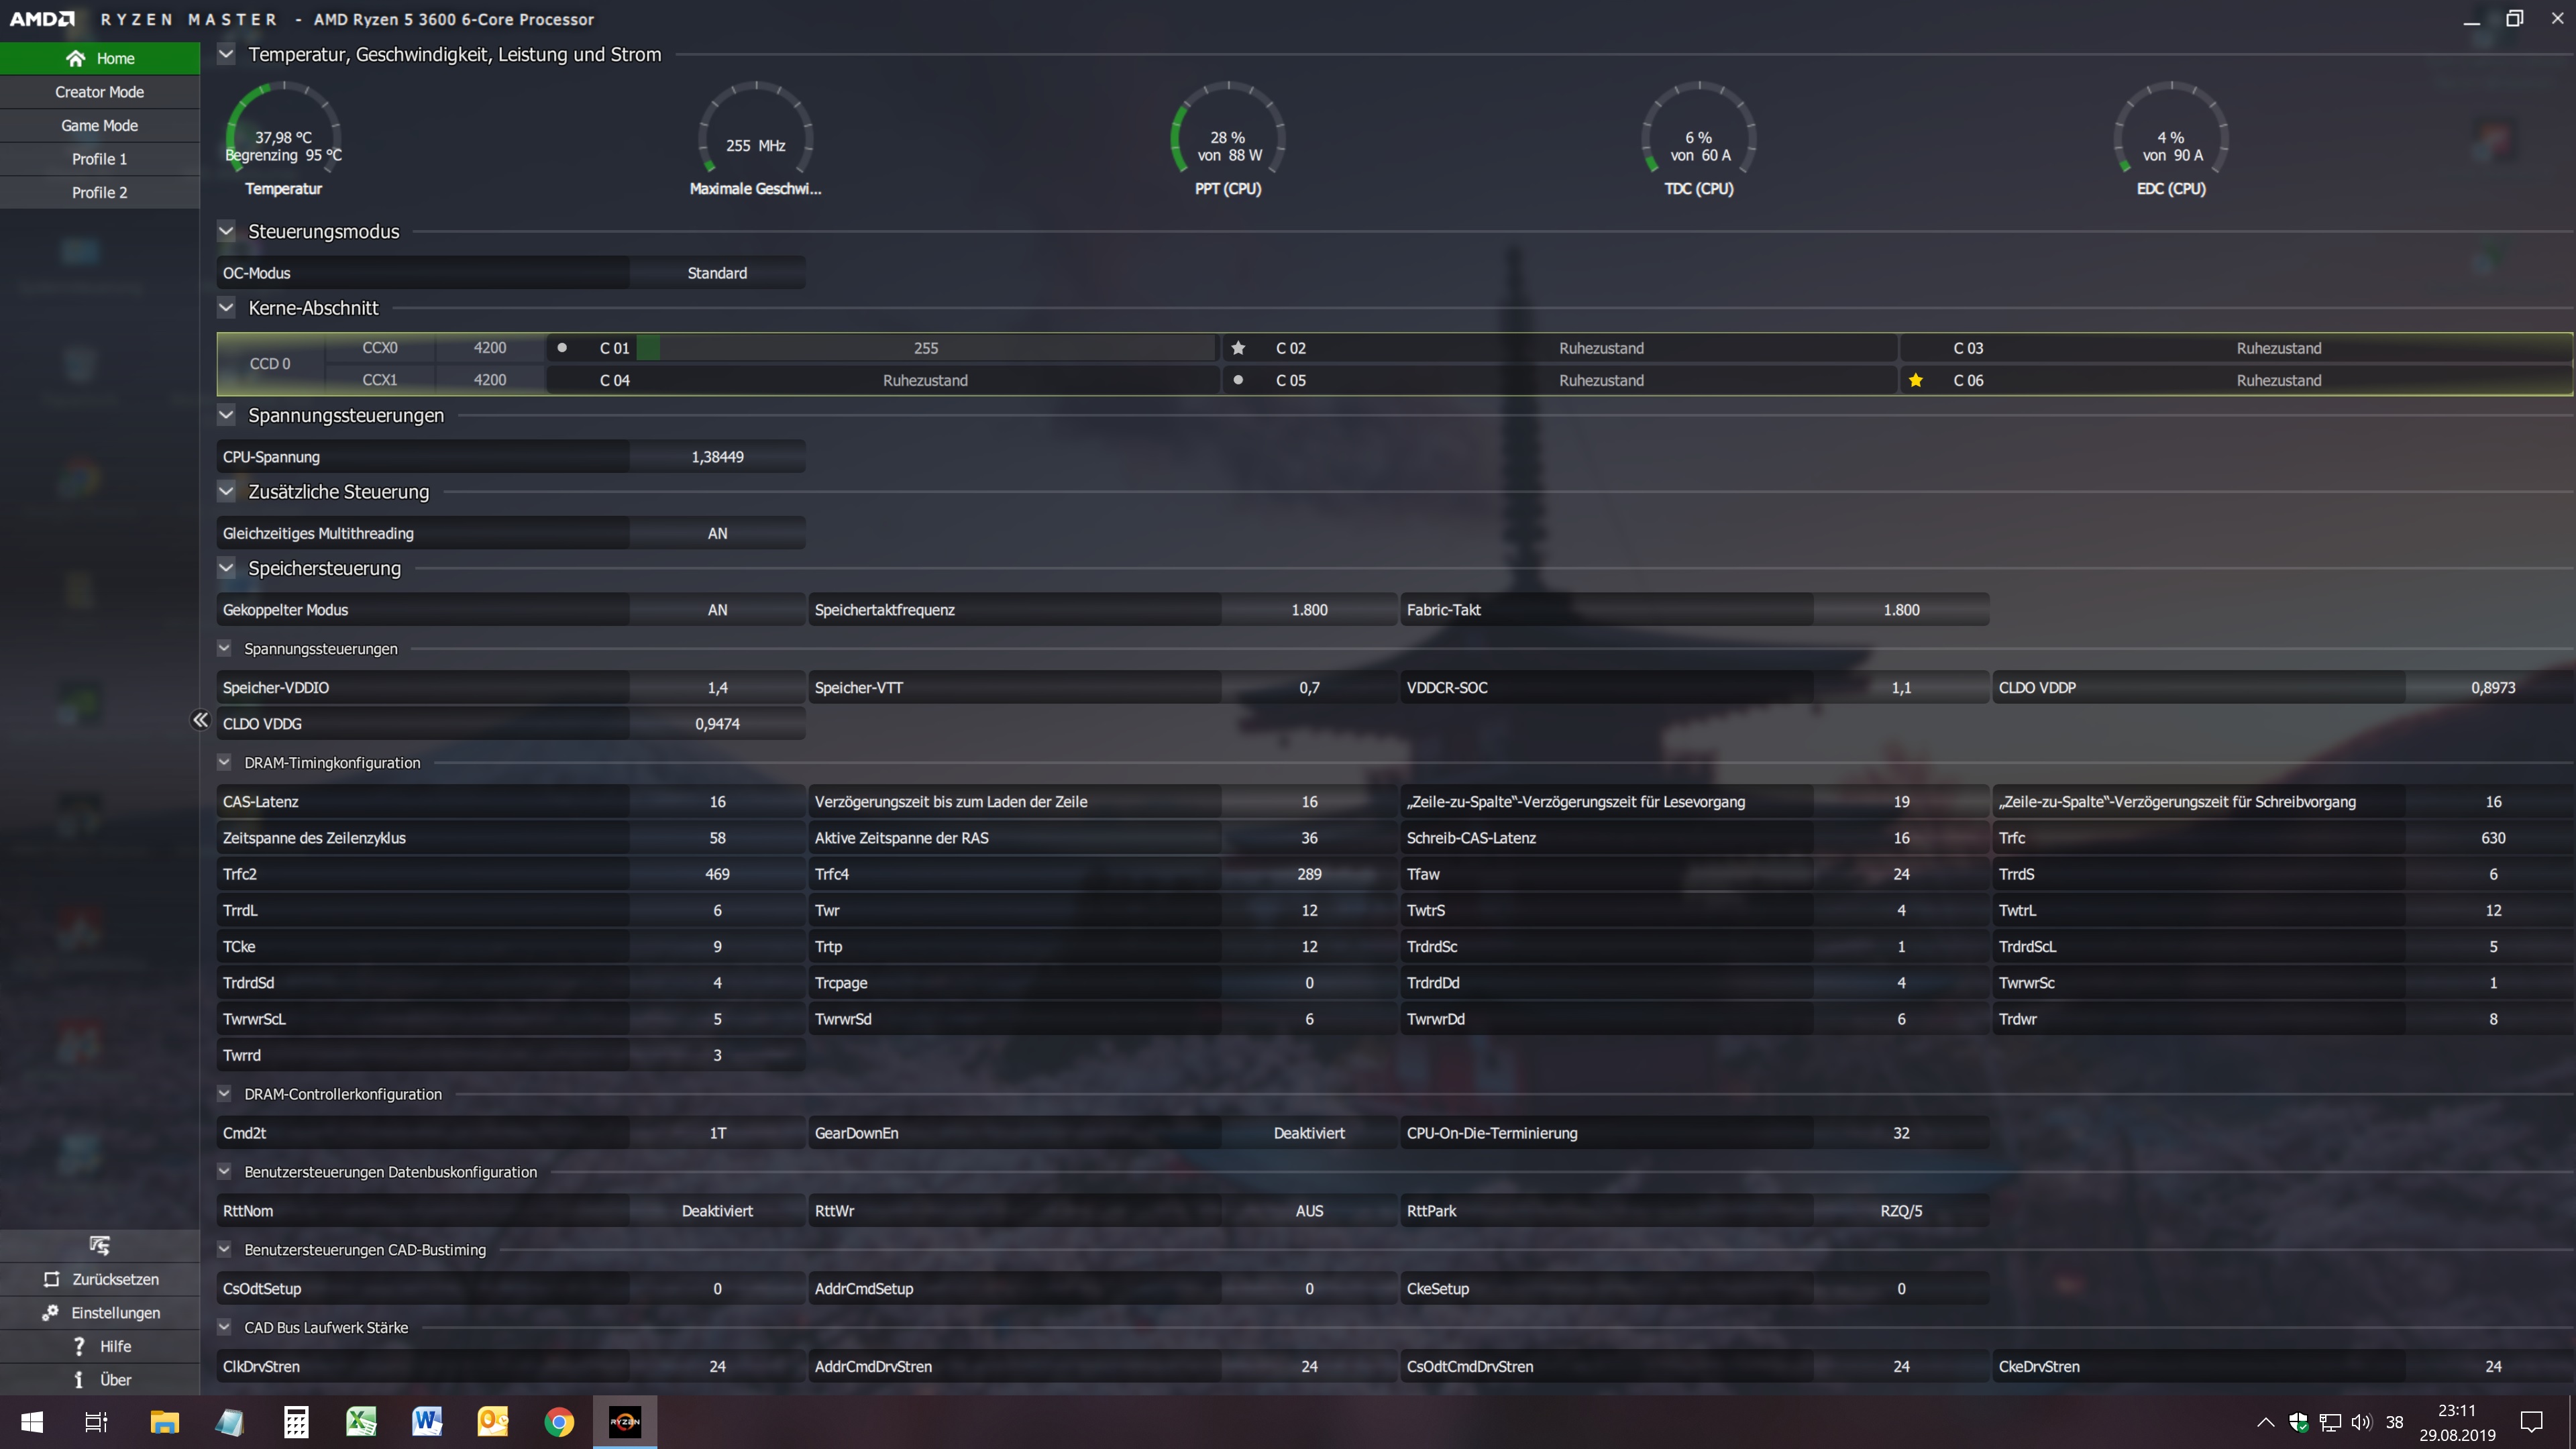This screenshot has height=1449, width=2576.
Task: Open Excel from the taskbar
Action: (361, 1421)
